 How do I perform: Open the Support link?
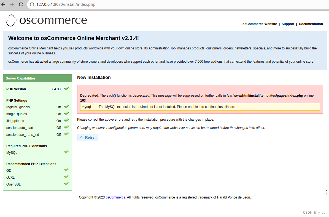click(x=288, y=24)
